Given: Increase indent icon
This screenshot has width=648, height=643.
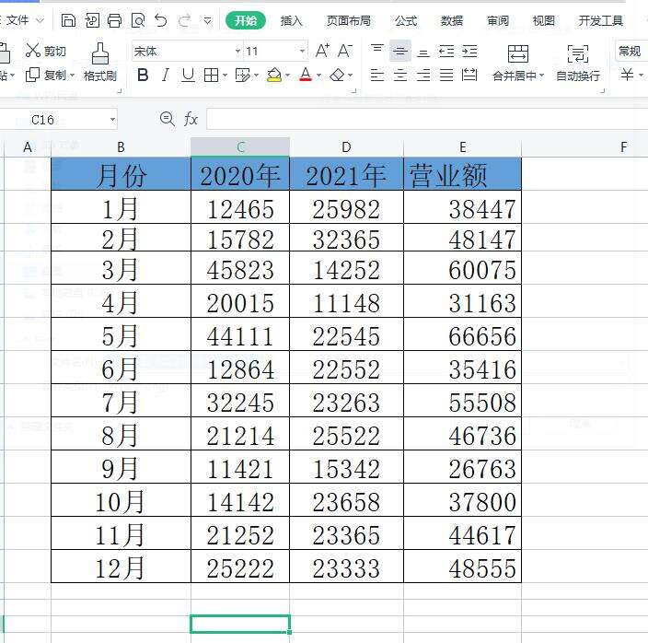Looking at the screenshot, I should 469,52.
